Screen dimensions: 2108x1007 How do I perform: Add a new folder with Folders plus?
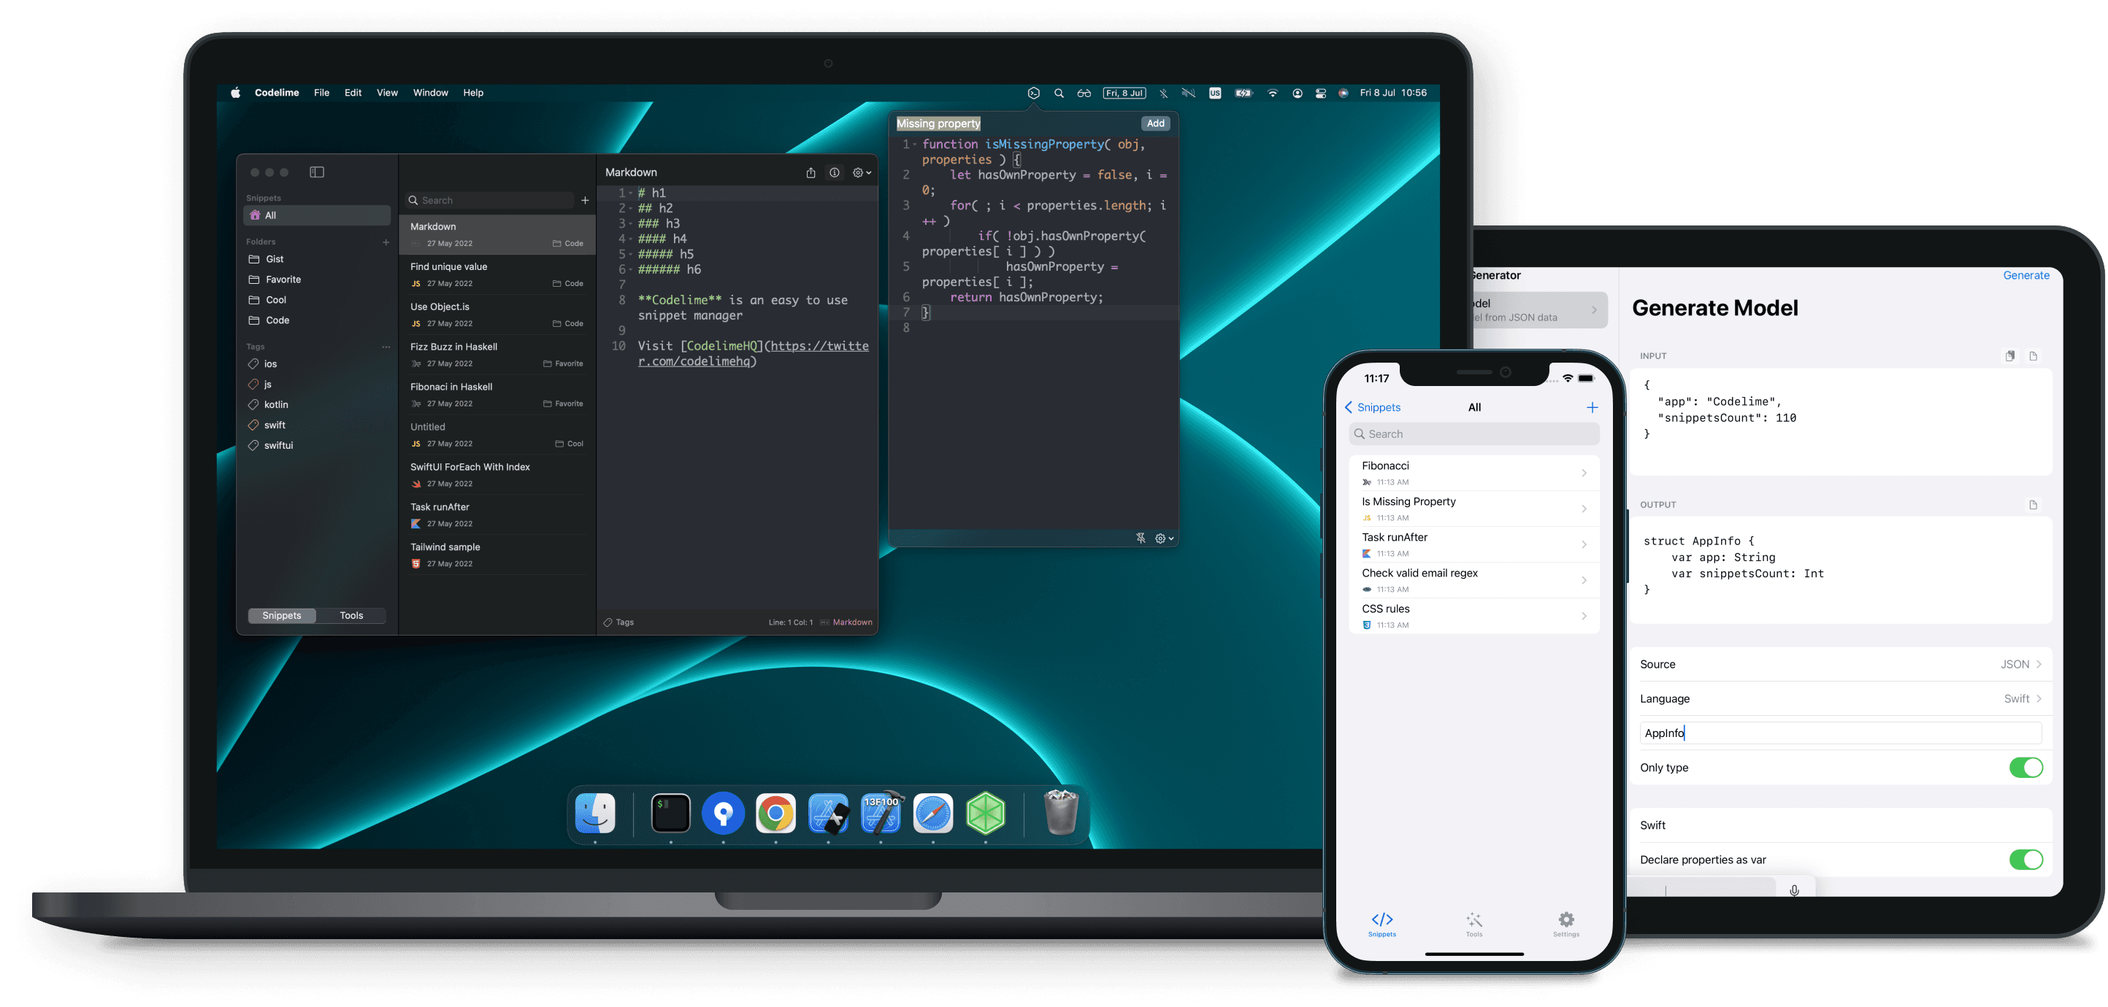pyautogui.click(x=386, y=242)
